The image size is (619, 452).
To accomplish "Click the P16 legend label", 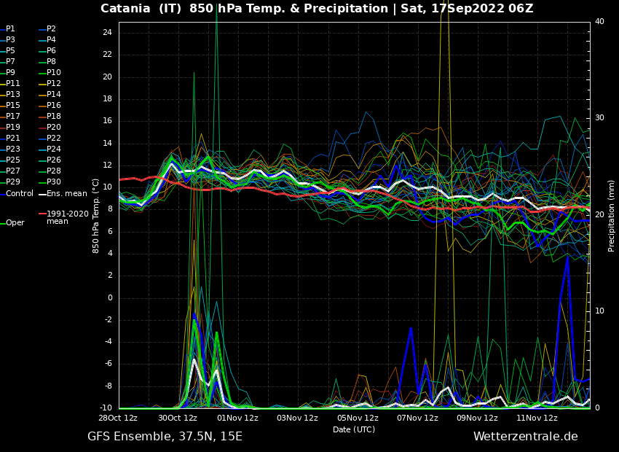I will coord(54,106).
